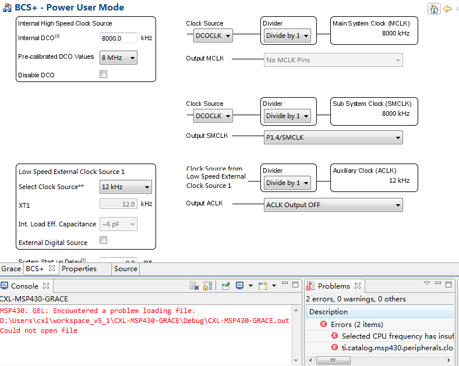Switch to the Source tab

[126, 269]
